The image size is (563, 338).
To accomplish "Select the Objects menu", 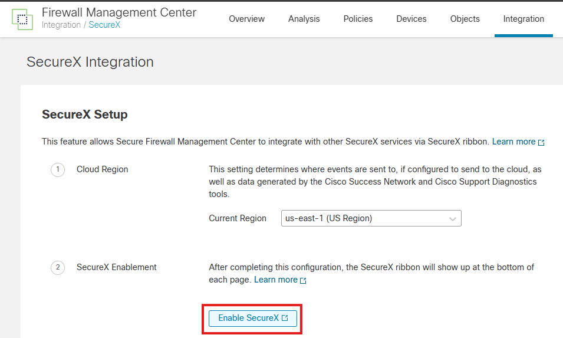I will click(x=465, y=19).
